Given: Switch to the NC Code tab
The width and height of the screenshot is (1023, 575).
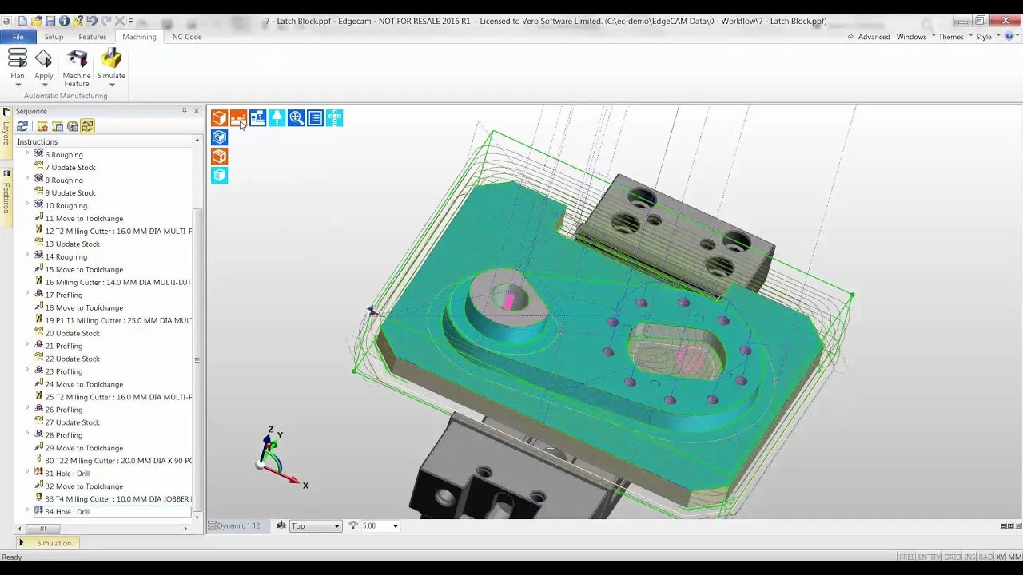Looking at the screenshot, I should (x=187, y=37).
